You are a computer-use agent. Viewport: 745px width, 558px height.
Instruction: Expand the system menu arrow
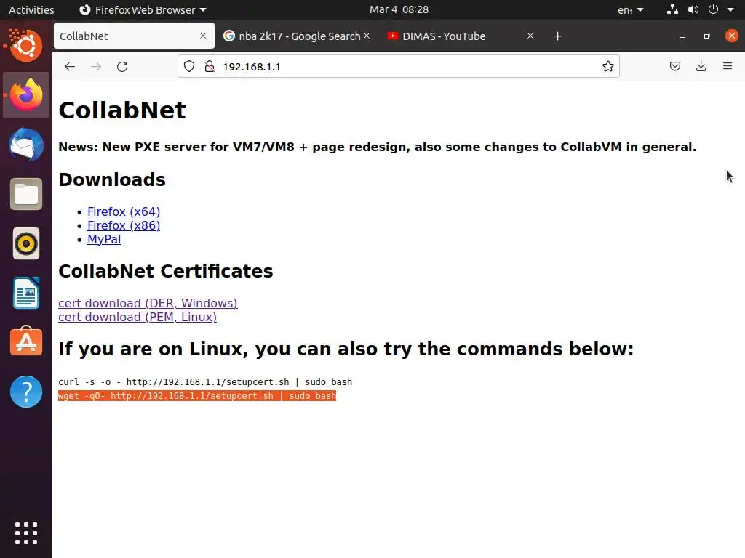pos(730,10)
